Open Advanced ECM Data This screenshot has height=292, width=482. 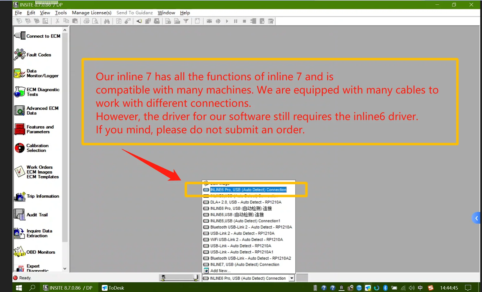(37, 111)
